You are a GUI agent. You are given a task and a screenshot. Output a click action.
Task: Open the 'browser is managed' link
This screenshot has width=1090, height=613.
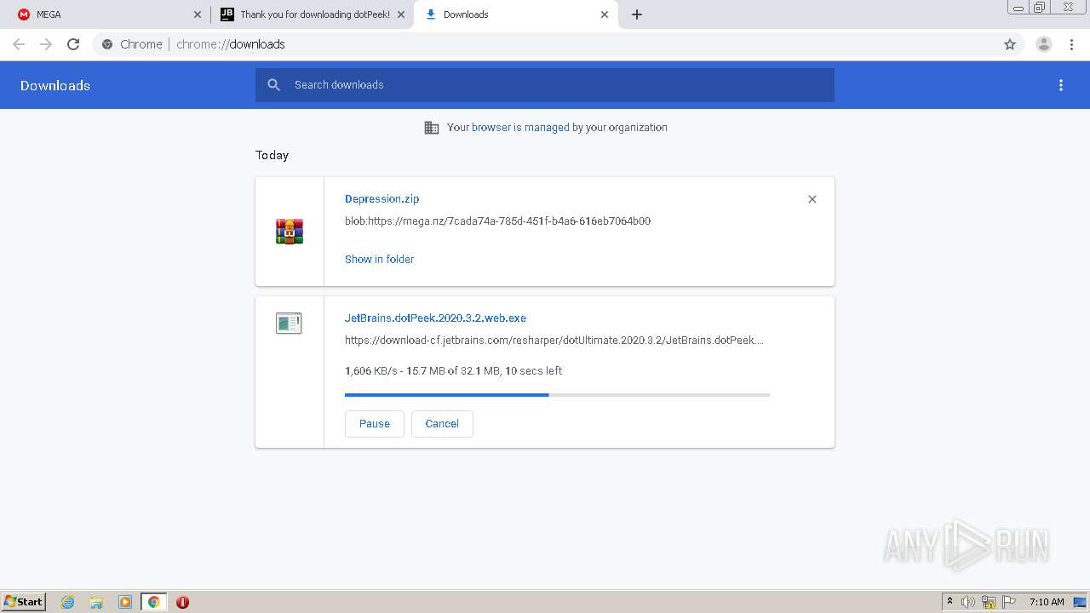tap(520, 128)
